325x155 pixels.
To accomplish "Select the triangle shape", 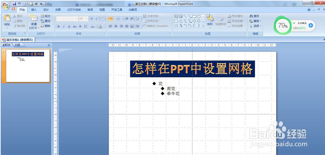I will [181, 21].
